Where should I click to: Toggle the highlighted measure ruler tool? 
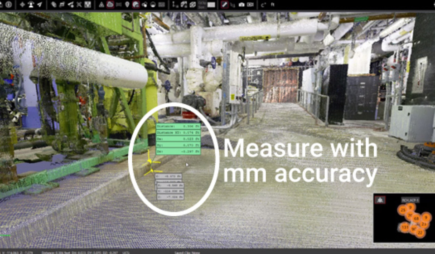225,5
